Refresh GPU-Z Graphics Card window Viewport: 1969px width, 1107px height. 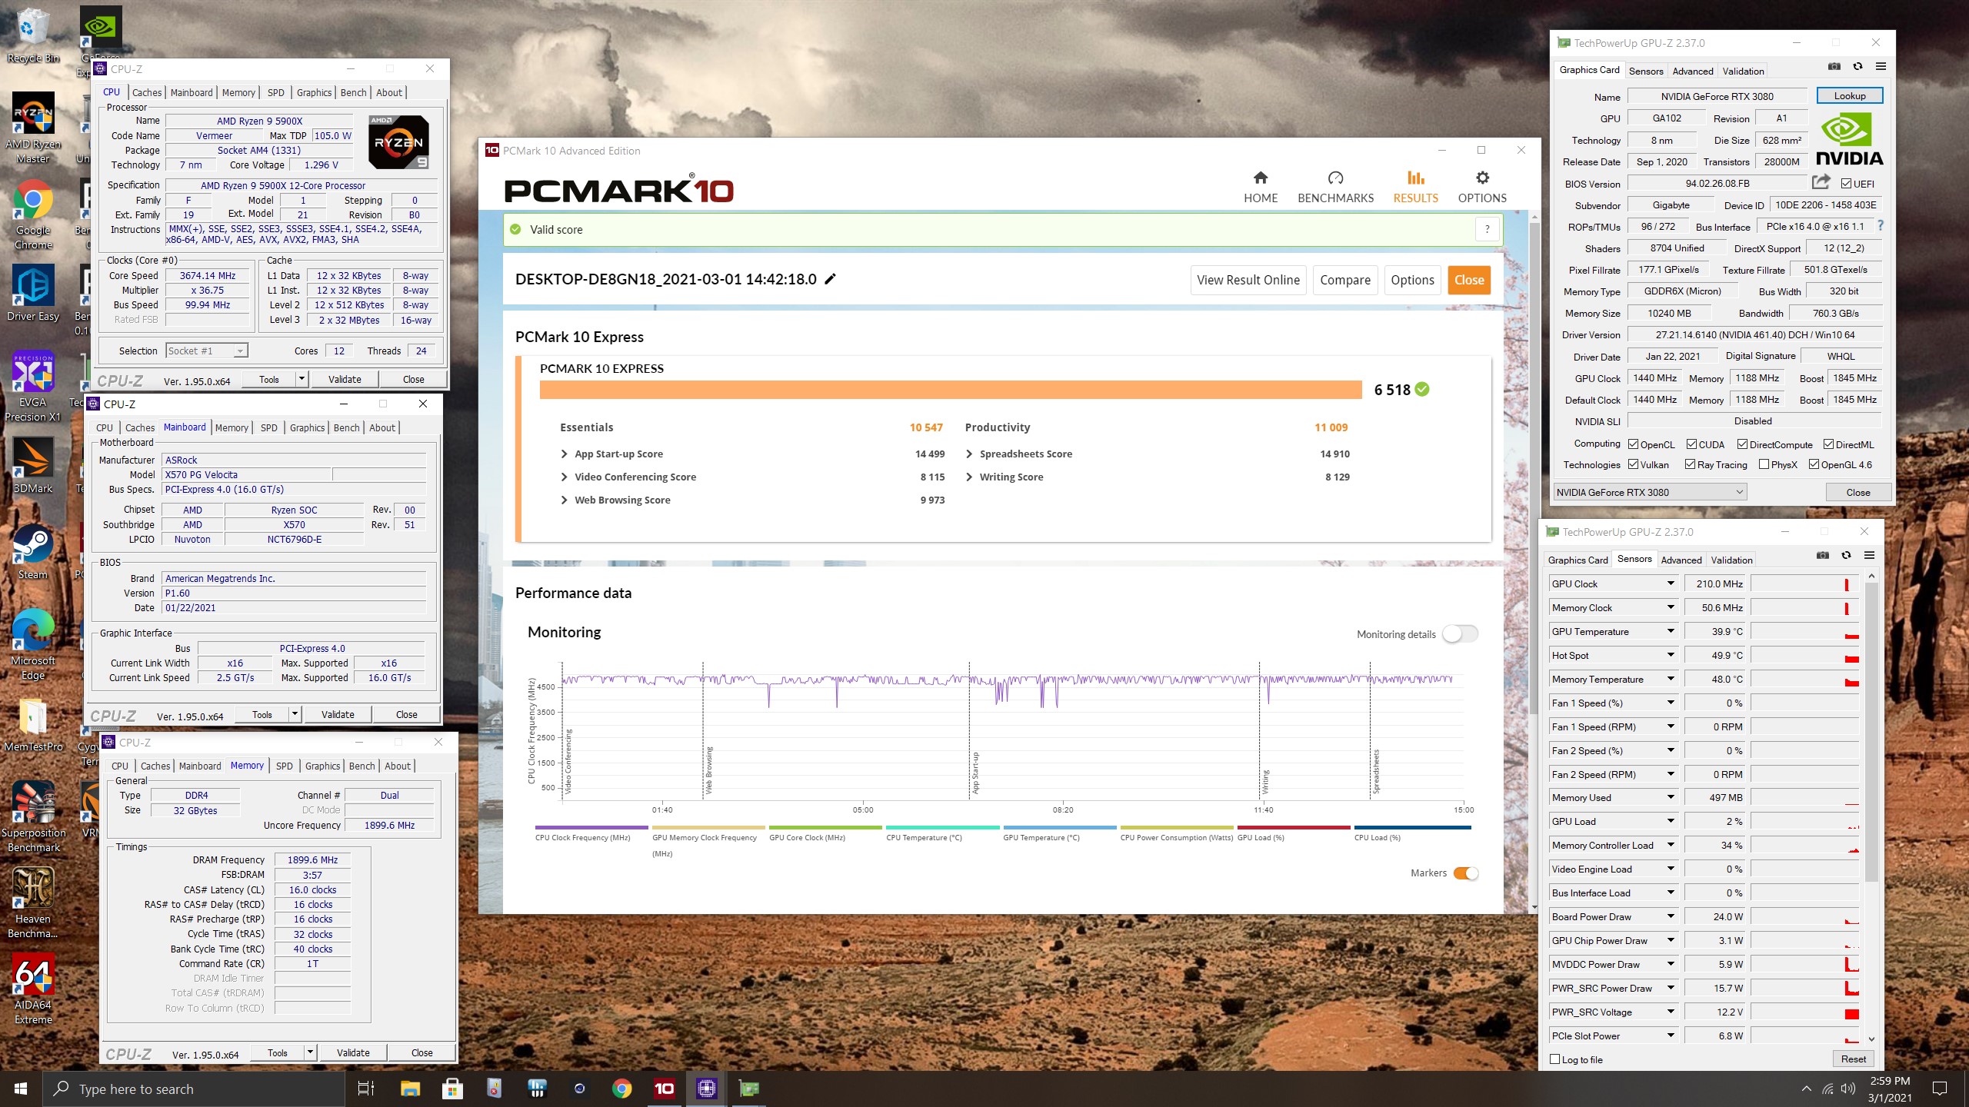click(1857, 67)
